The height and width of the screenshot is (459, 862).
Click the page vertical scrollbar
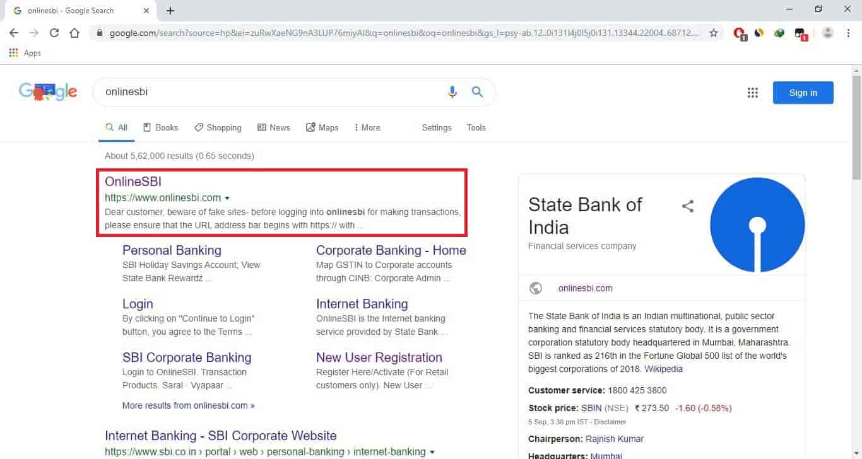click(x=856, y=126)
